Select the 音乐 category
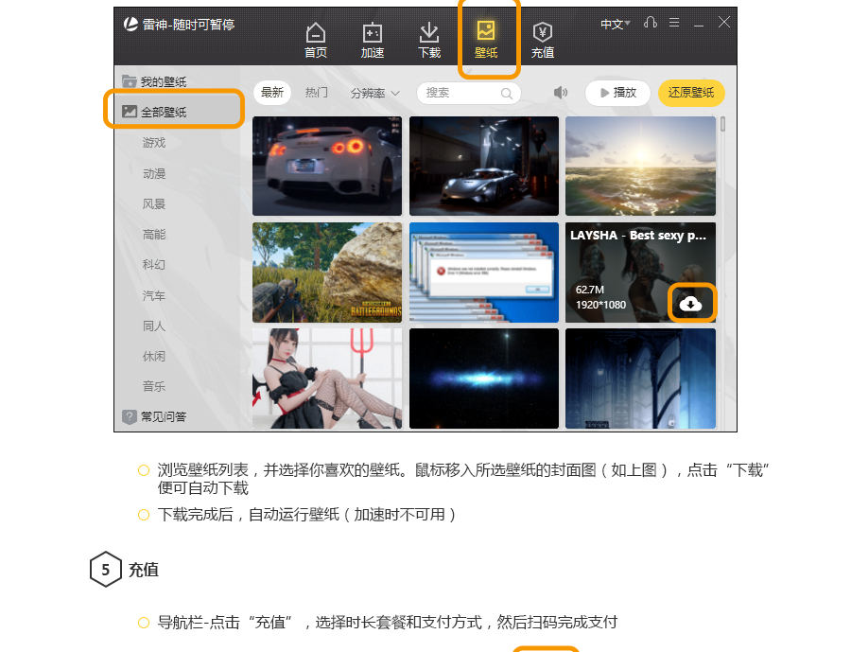 (x=154, y=386)
